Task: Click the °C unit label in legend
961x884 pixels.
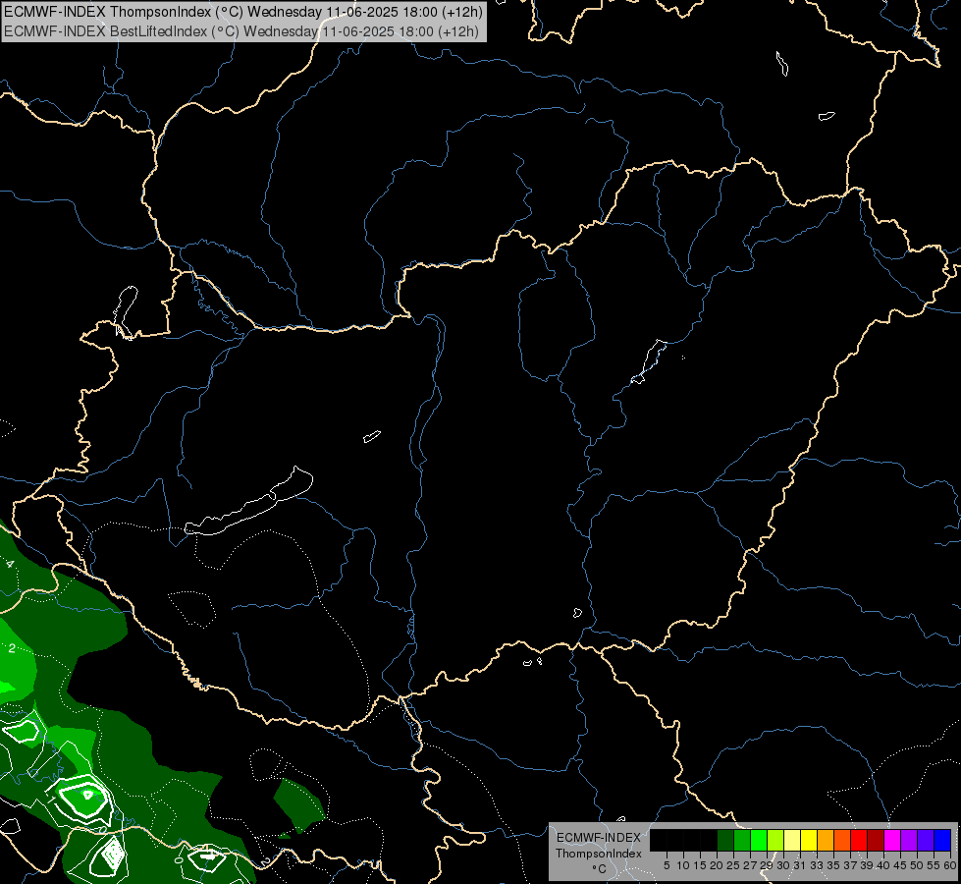Action: point(600,868)
